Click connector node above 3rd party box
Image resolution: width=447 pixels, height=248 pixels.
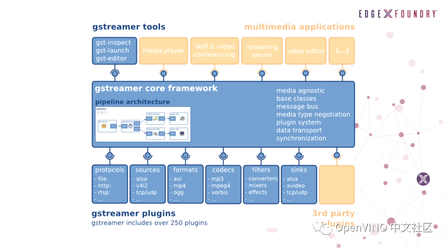click(337, 156)
